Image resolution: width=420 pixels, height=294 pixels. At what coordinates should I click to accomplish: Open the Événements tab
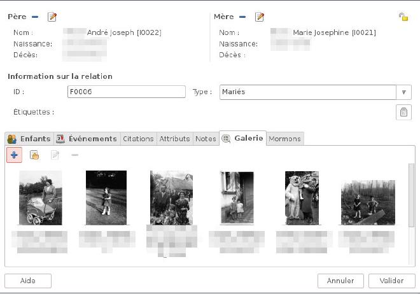[x=87, y=139]
